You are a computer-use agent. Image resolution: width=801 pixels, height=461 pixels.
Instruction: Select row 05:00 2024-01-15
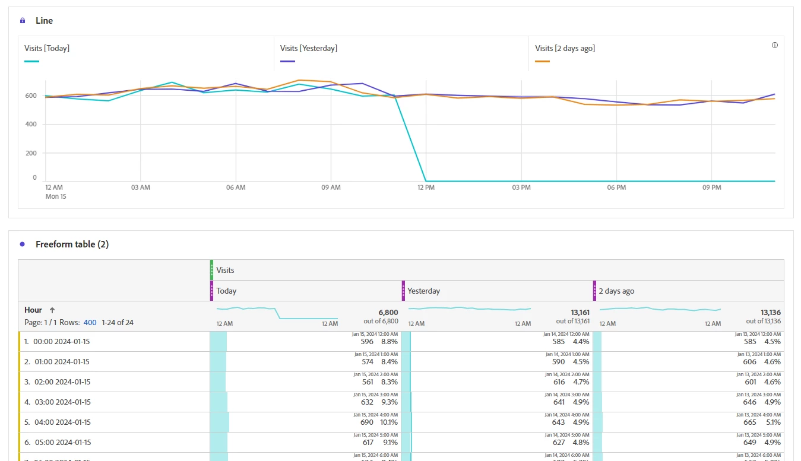114,443
